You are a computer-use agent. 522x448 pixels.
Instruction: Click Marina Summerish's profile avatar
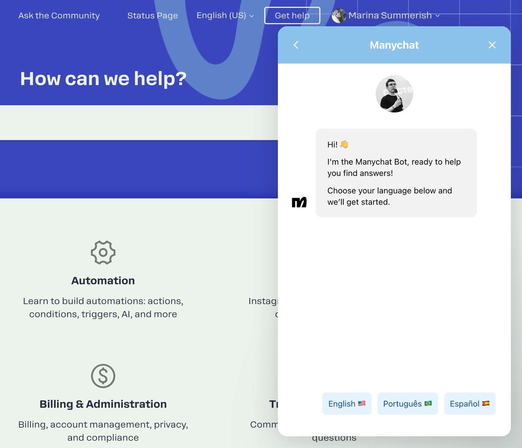tap(339, 15)
